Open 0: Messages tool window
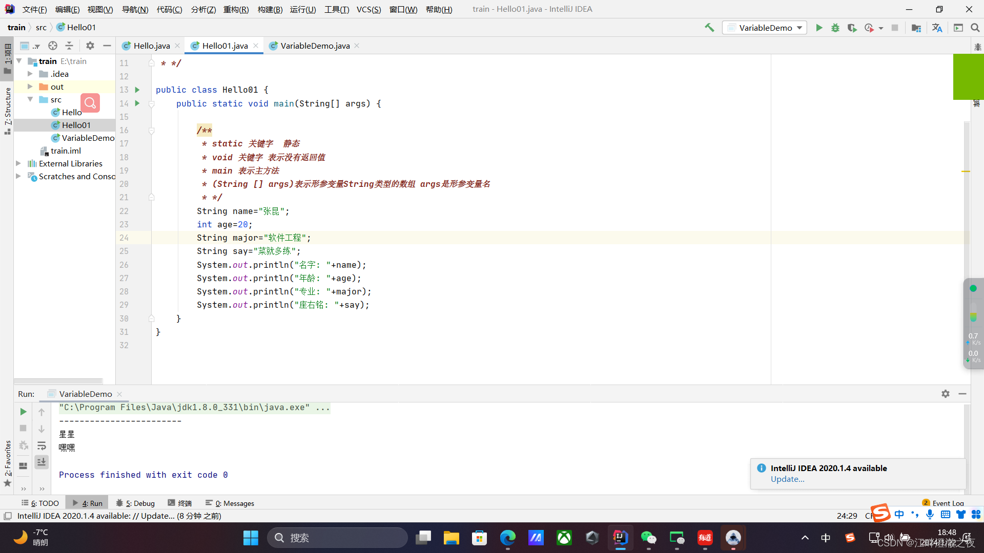This screenshot has width=984, height=553. coord(230,503)
